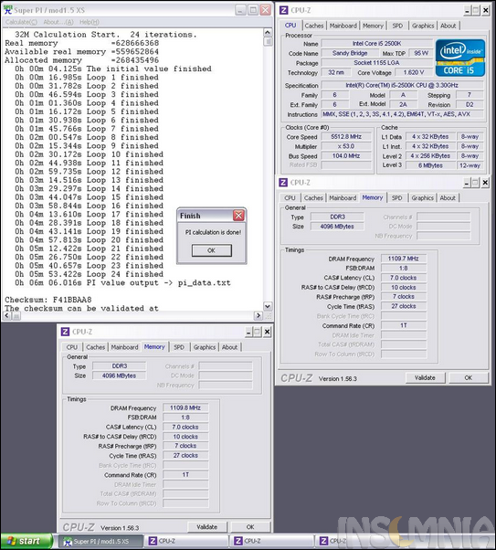The image size is (496, 550).
Task: Open CPU tab in CPU-Z window showing 1109.7 MHz
Action: pyautogui.click(x=290, y=198)
